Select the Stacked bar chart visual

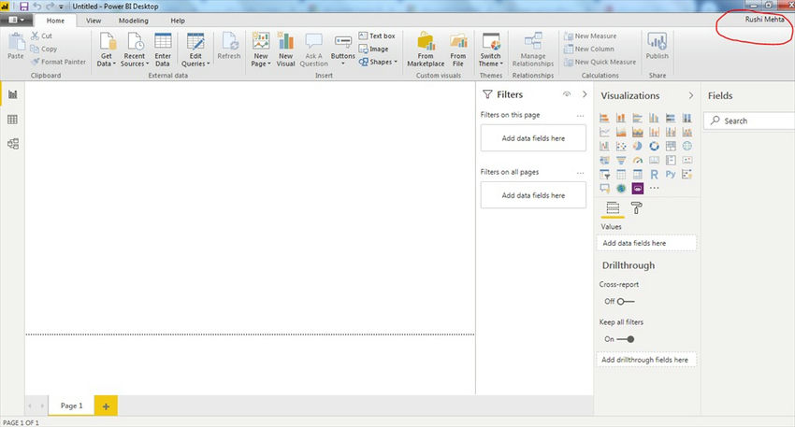click(604, 118)
